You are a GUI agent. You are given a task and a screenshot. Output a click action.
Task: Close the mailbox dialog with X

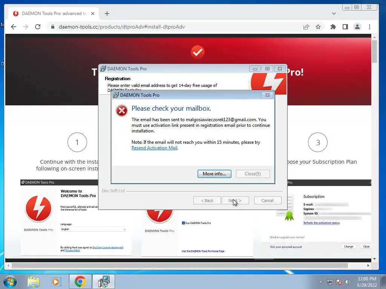pyautogui.click(x=267, y=95)
